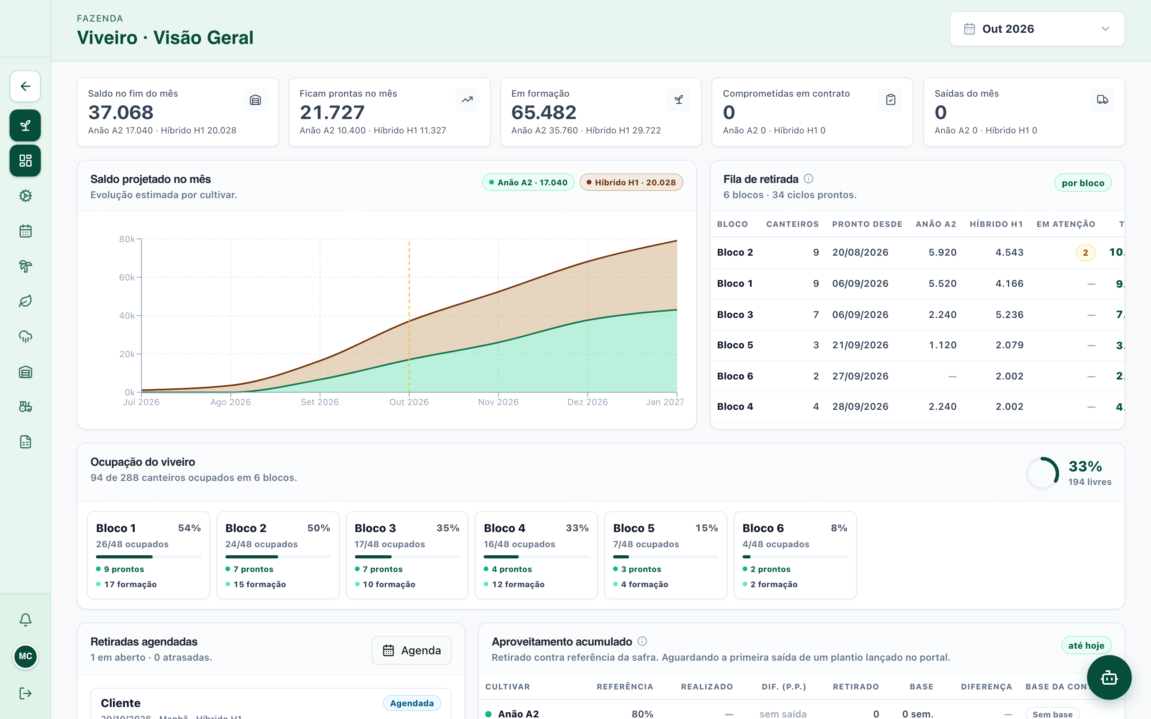Open the Out 2026 month dropdown
This screenshot has width=1151, height=719.
pos(1037,29)
